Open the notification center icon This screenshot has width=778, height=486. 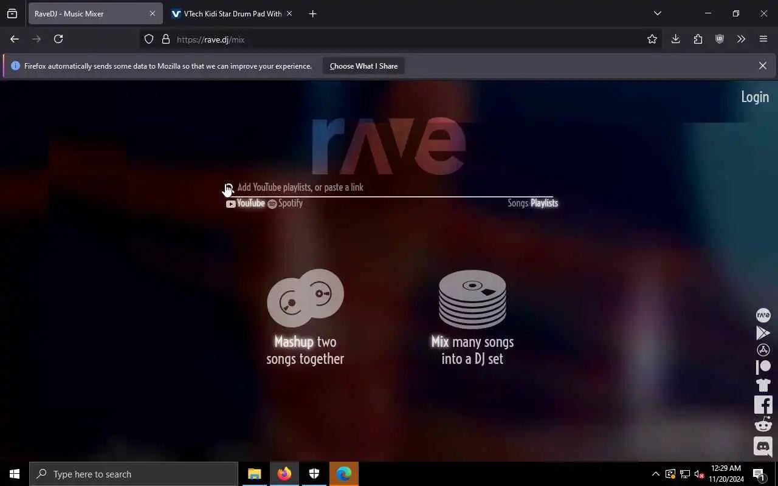click(759, 474)
